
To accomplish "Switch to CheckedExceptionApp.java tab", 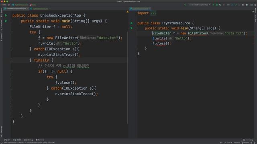I will pyautogui.click(x=16, y=8).
